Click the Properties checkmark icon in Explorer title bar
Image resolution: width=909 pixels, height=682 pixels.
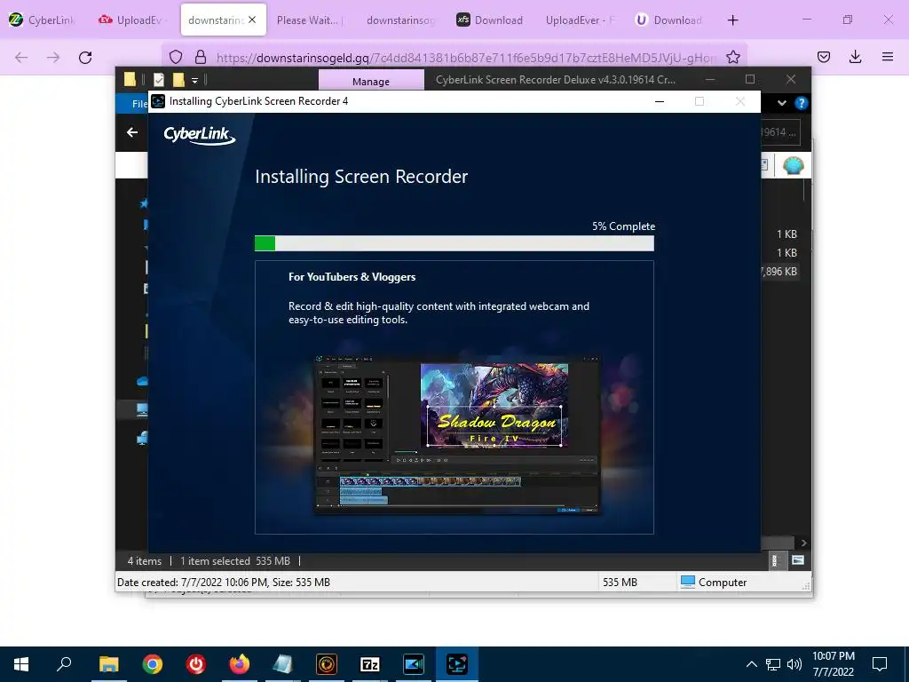click(159, 79)
